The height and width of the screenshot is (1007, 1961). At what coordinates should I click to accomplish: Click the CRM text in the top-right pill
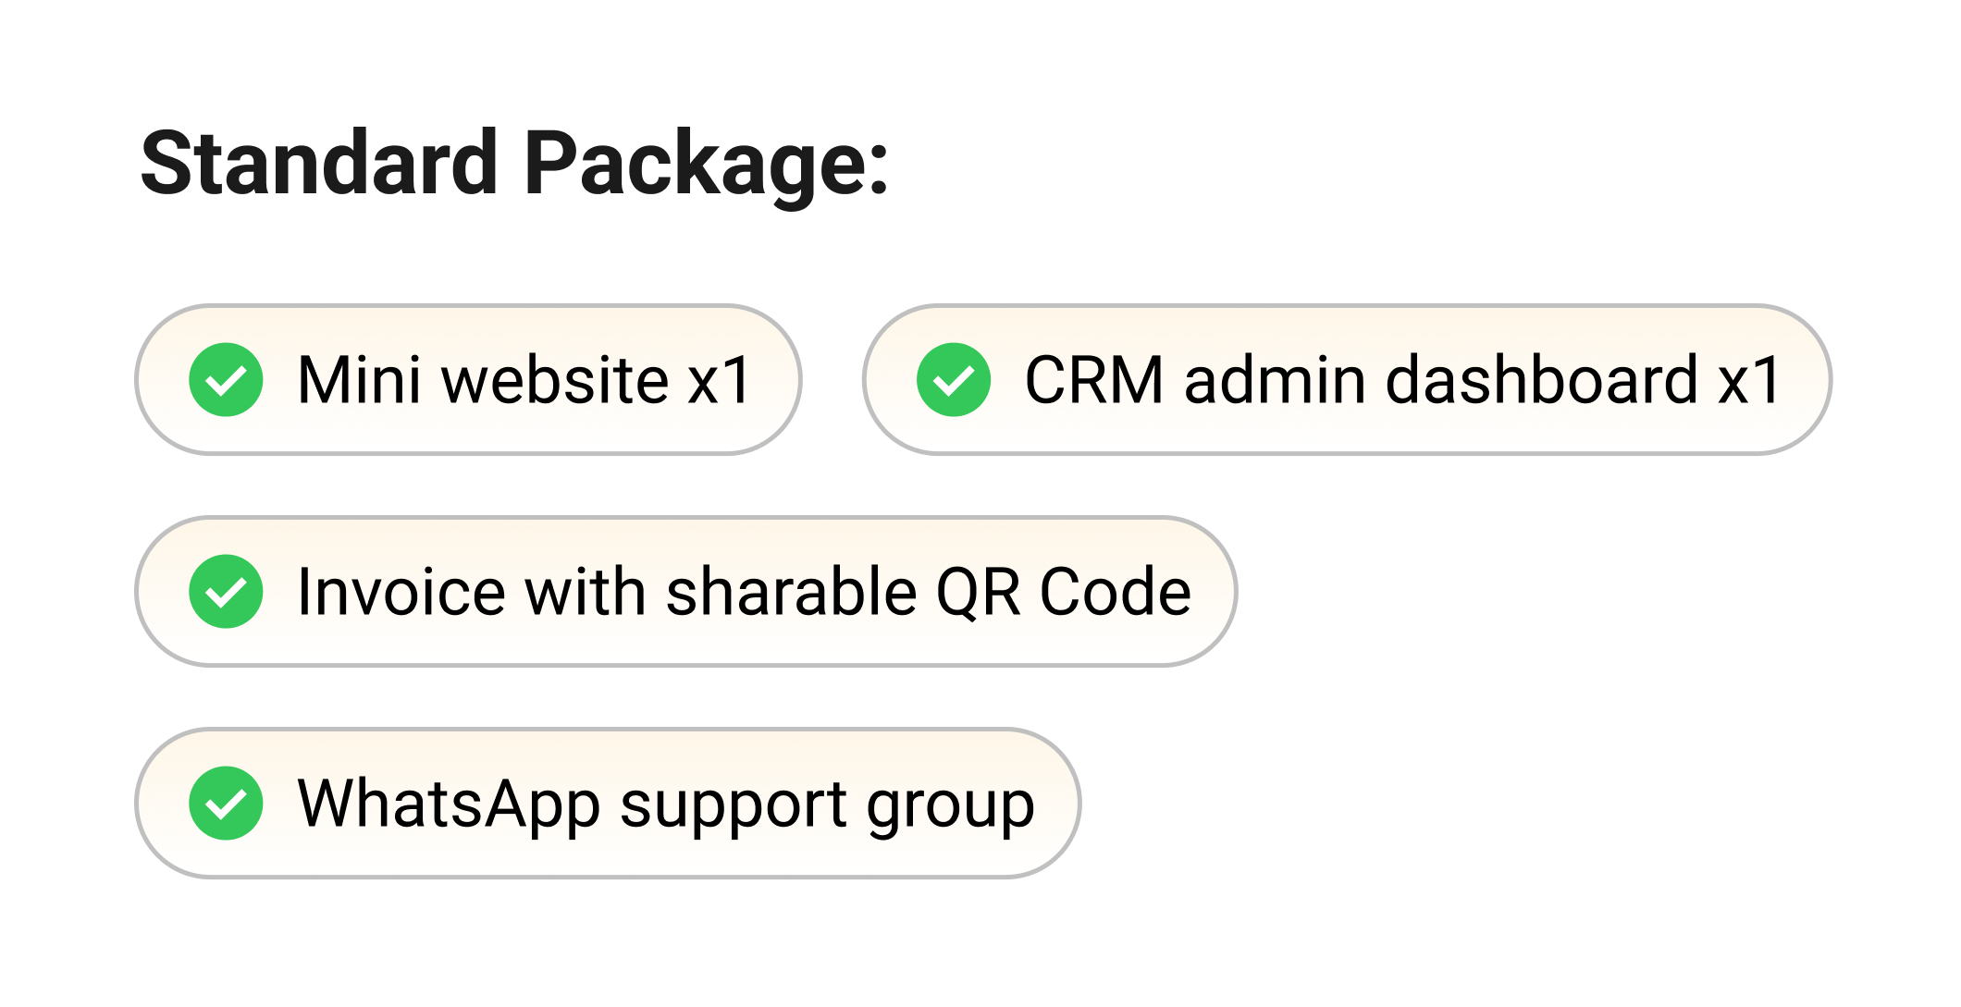coord(1093,380)
